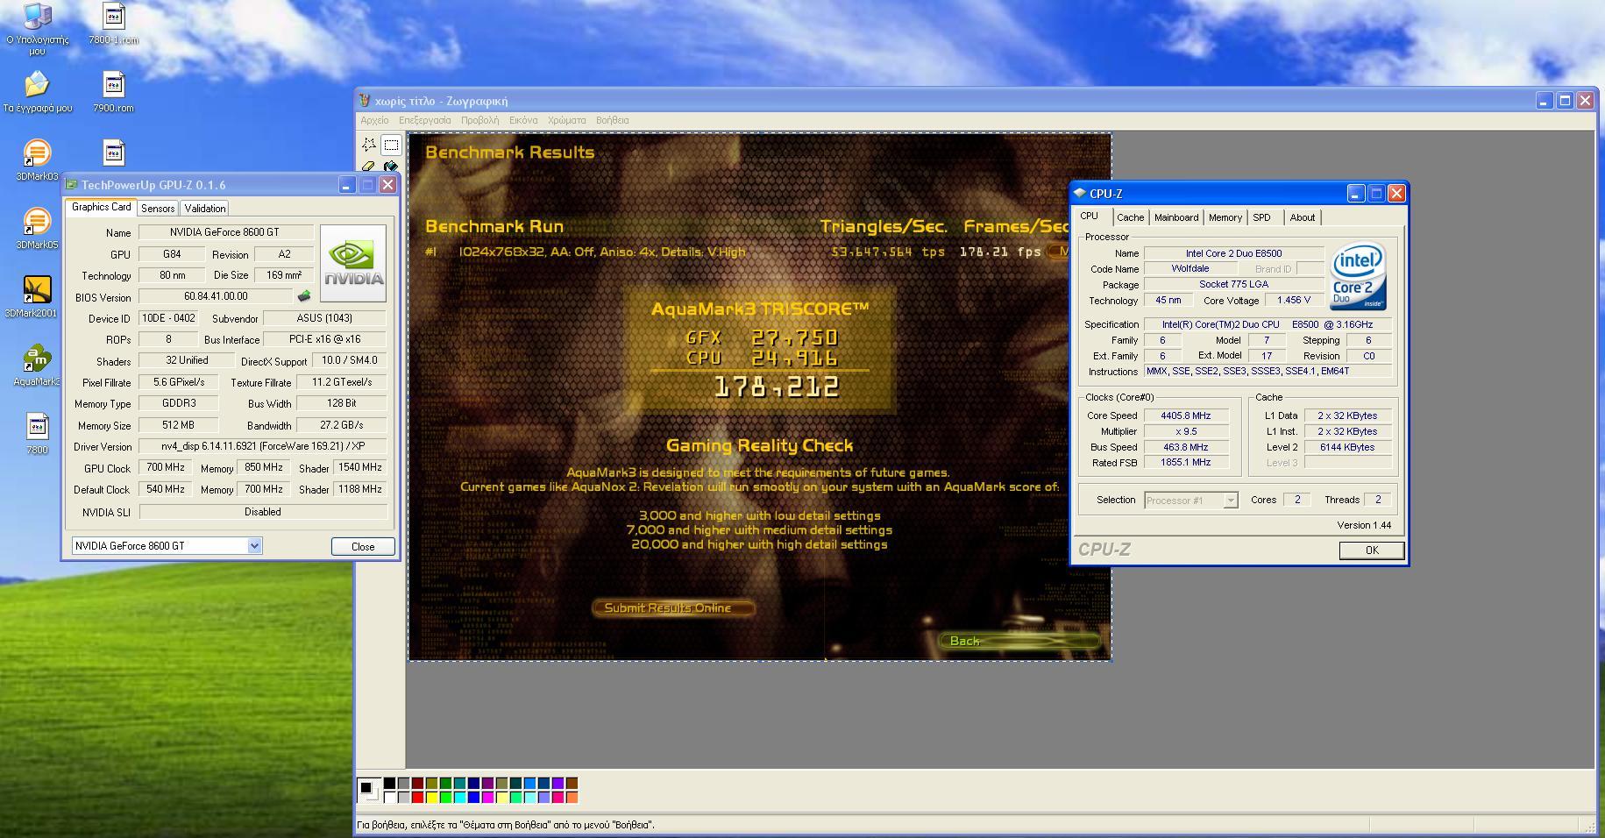Open the Εικόνα menu in Paint

(x=523, y=120)
